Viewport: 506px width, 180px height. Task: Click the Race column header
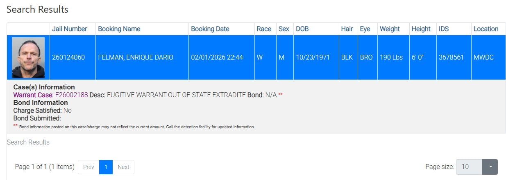click(x=264, y=29)
